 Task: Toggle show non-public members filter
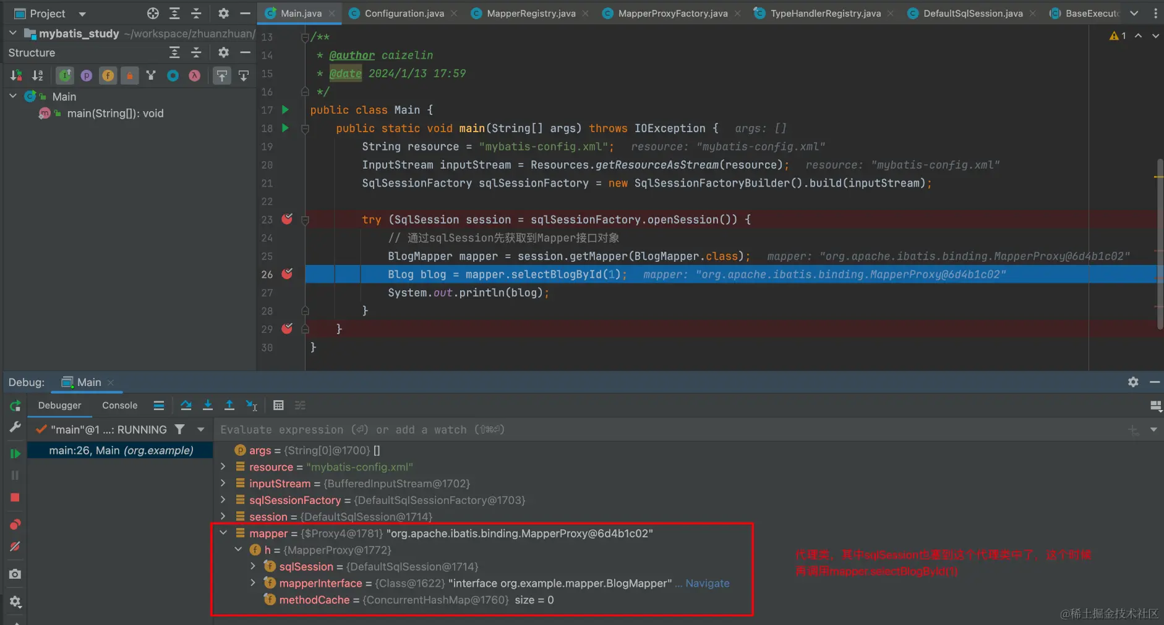point(130,75)
